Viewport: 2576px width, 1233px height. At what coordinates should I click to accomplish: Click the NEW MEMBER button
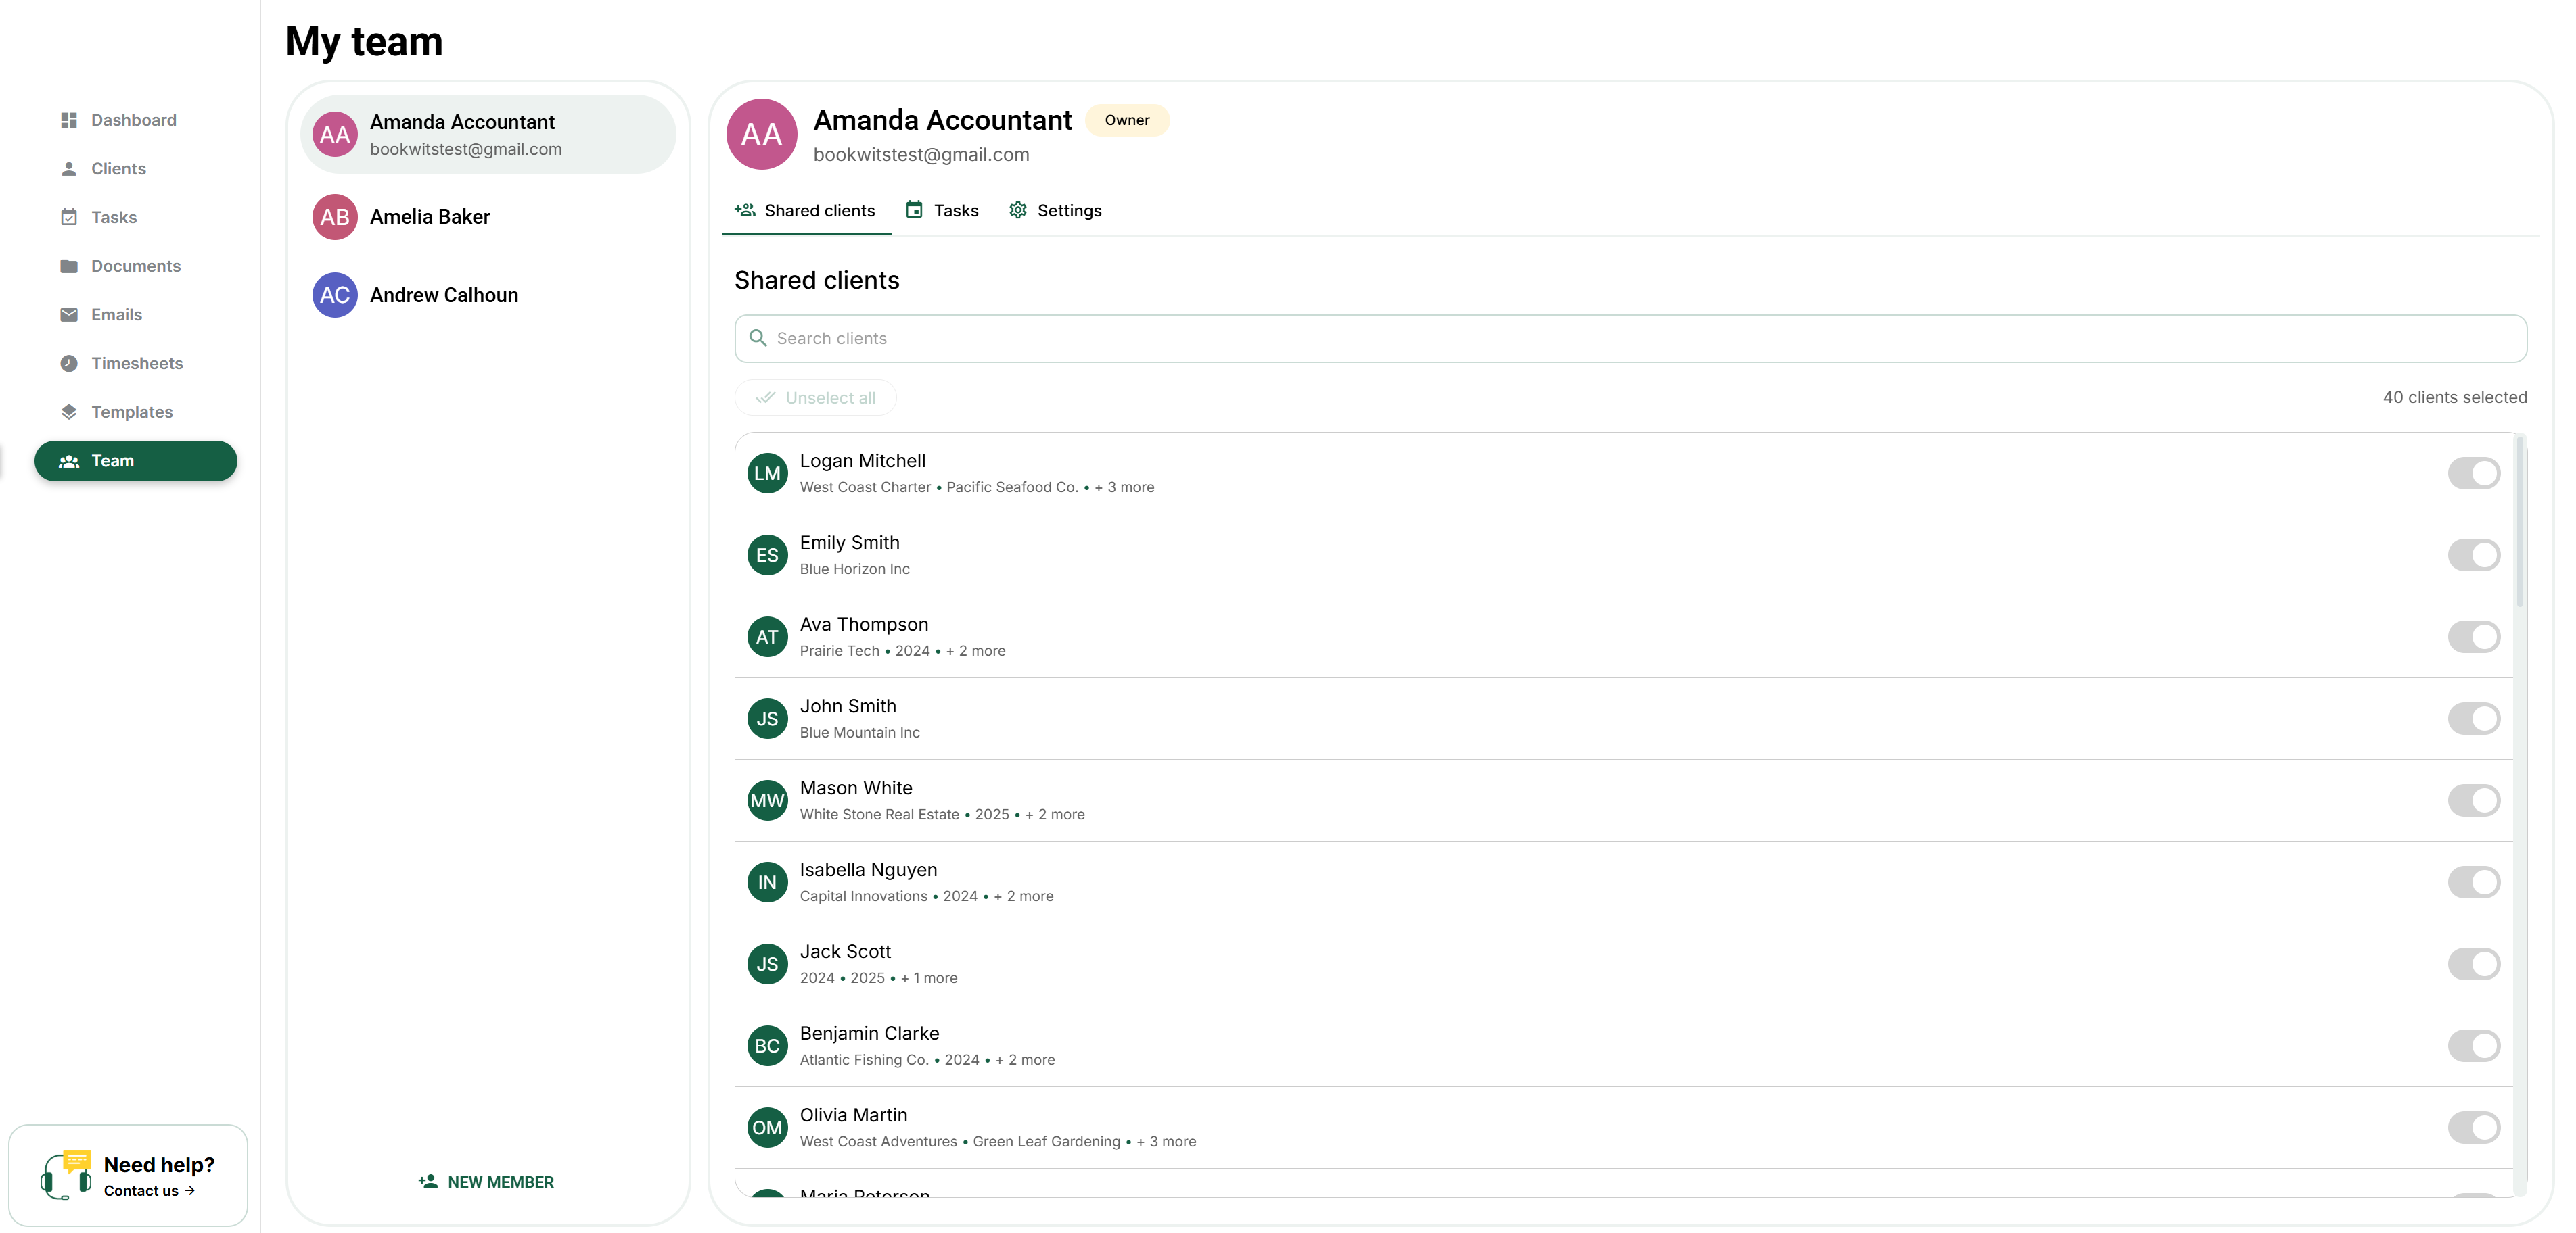(x=486, y=1182)
